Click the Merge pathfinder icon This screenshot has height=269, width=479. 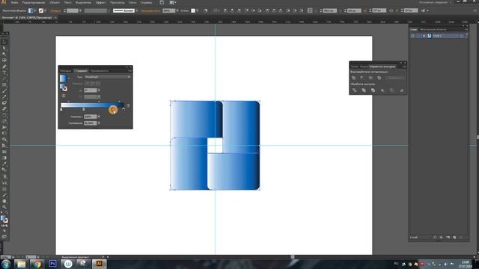pos(373,90)
